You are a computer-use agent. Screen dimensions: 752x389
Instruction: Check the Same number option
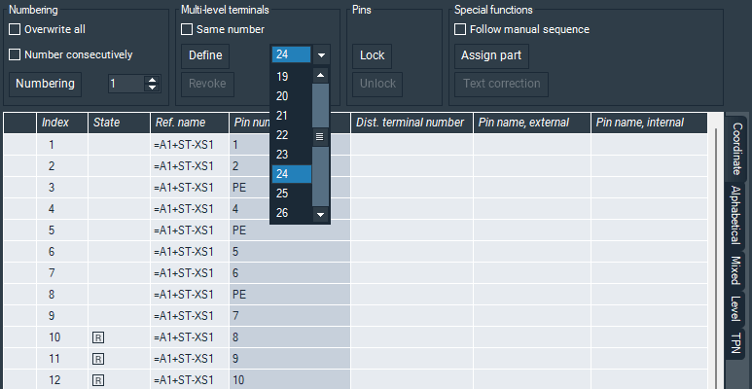tap(188, 29)
